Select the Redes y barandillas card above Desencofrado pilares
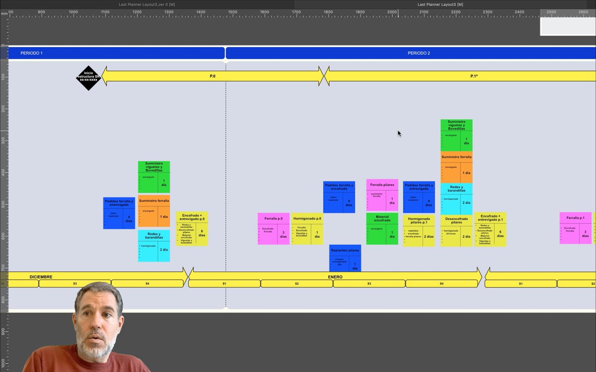Image resolution: width=596 pixels, height=372 pixels. (x=456, y=199)
